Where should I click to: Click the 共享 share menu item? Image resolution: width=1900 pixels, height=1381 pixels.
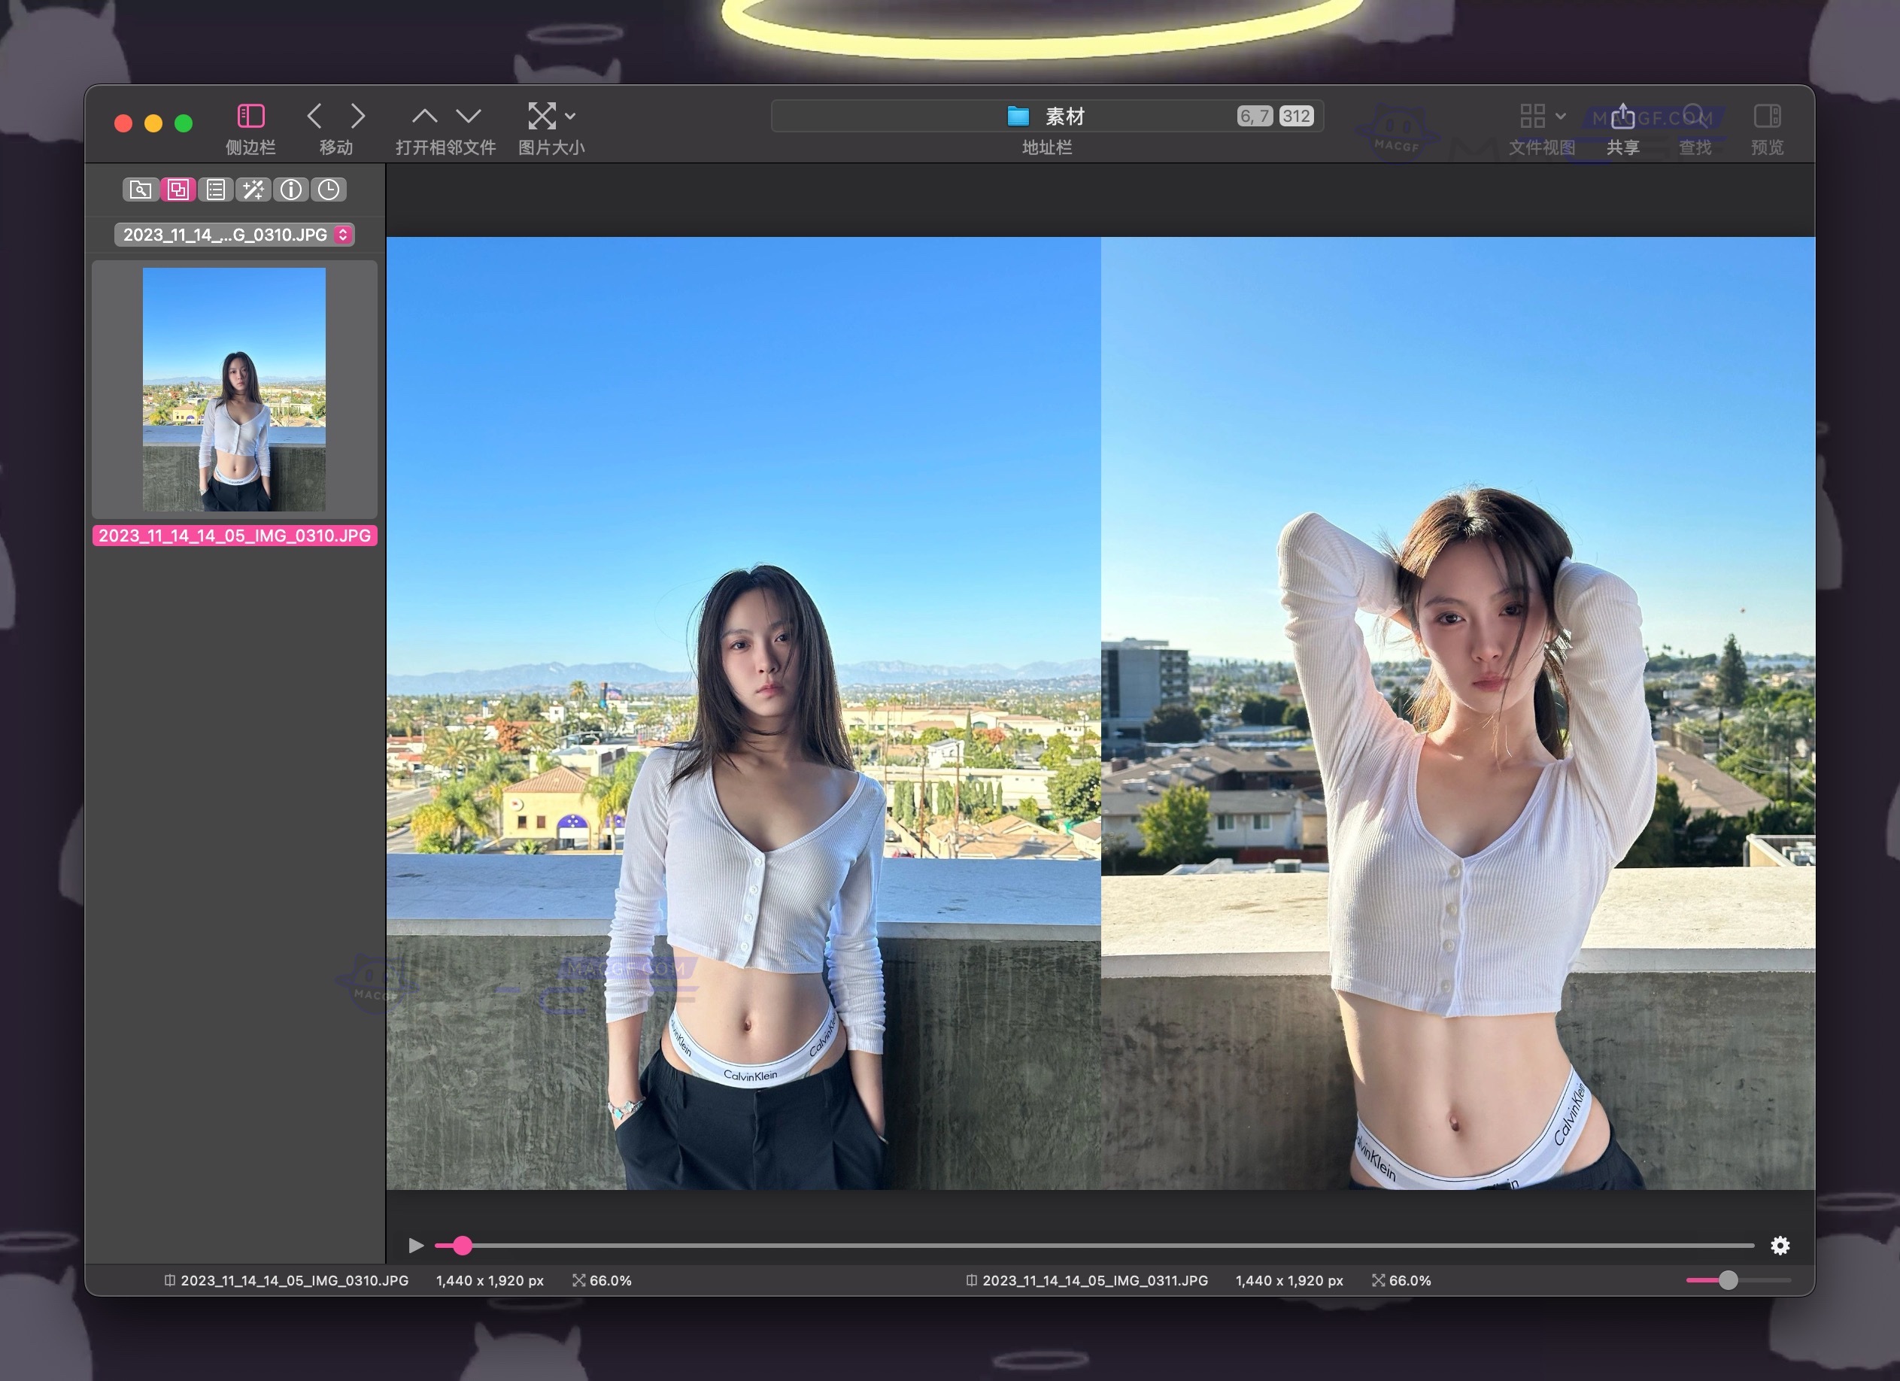click(1623, 117)
